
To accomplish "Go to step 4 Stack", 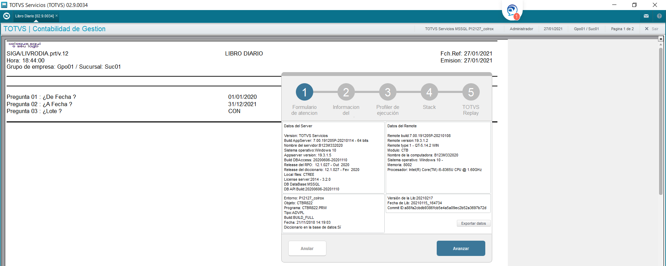I will coord(429,92).
